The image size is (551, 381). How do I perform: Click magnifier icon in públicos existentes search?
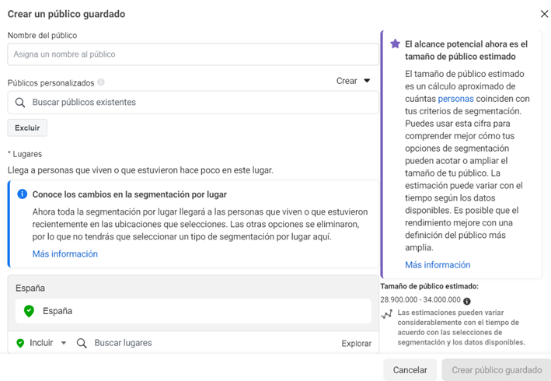20,103
